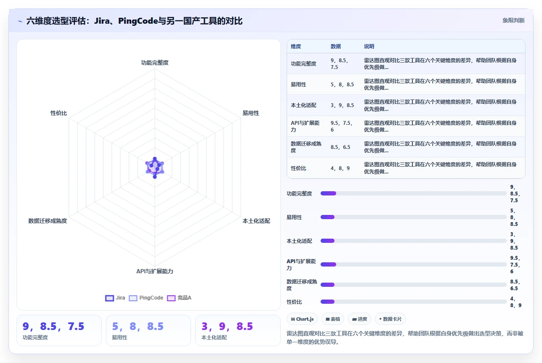Click the 数据迁移成熟度 progress bar
The image size is (542, 363).
point(414,285)
